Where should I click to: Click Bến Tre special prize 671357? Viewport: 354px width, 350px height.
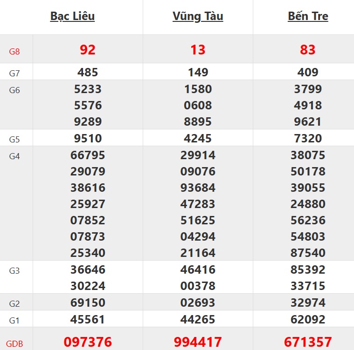click(308, 343)
